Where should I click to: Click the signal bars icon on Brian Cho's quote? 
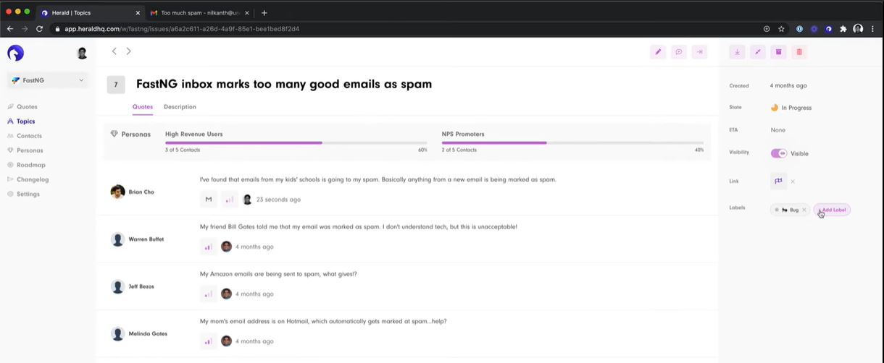click(x=230, y=199)
